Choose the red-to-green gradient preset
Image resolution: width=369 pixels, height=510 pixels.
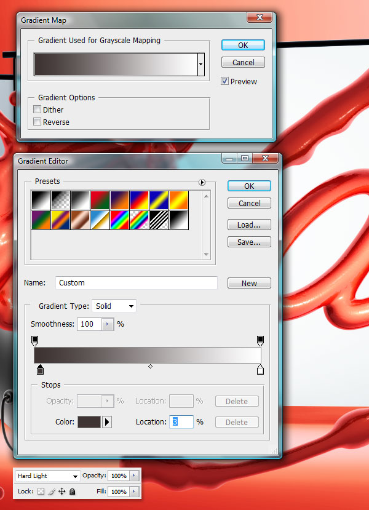point(100,200)
